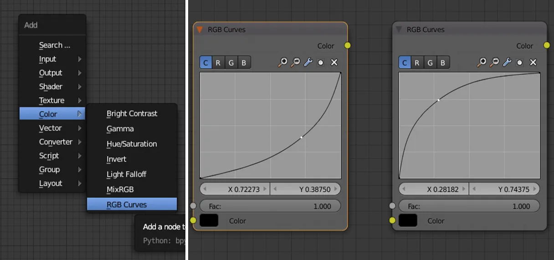Select C combined channel on right node
The image size is (554, 260).
pyautogui.click(x=405, y=63)
